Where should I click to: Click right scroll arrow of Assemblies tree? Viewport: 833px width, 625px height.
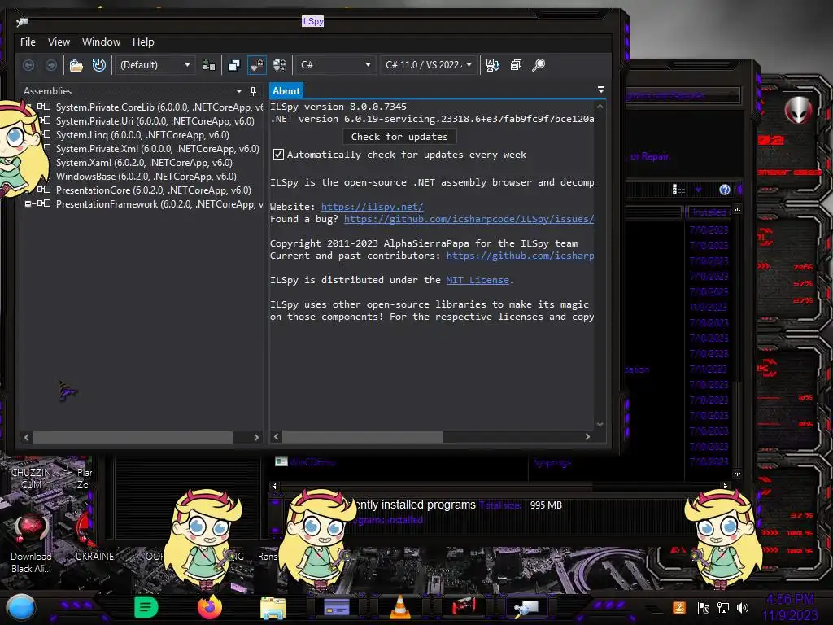pyautogui.click(x=256, y=437)
